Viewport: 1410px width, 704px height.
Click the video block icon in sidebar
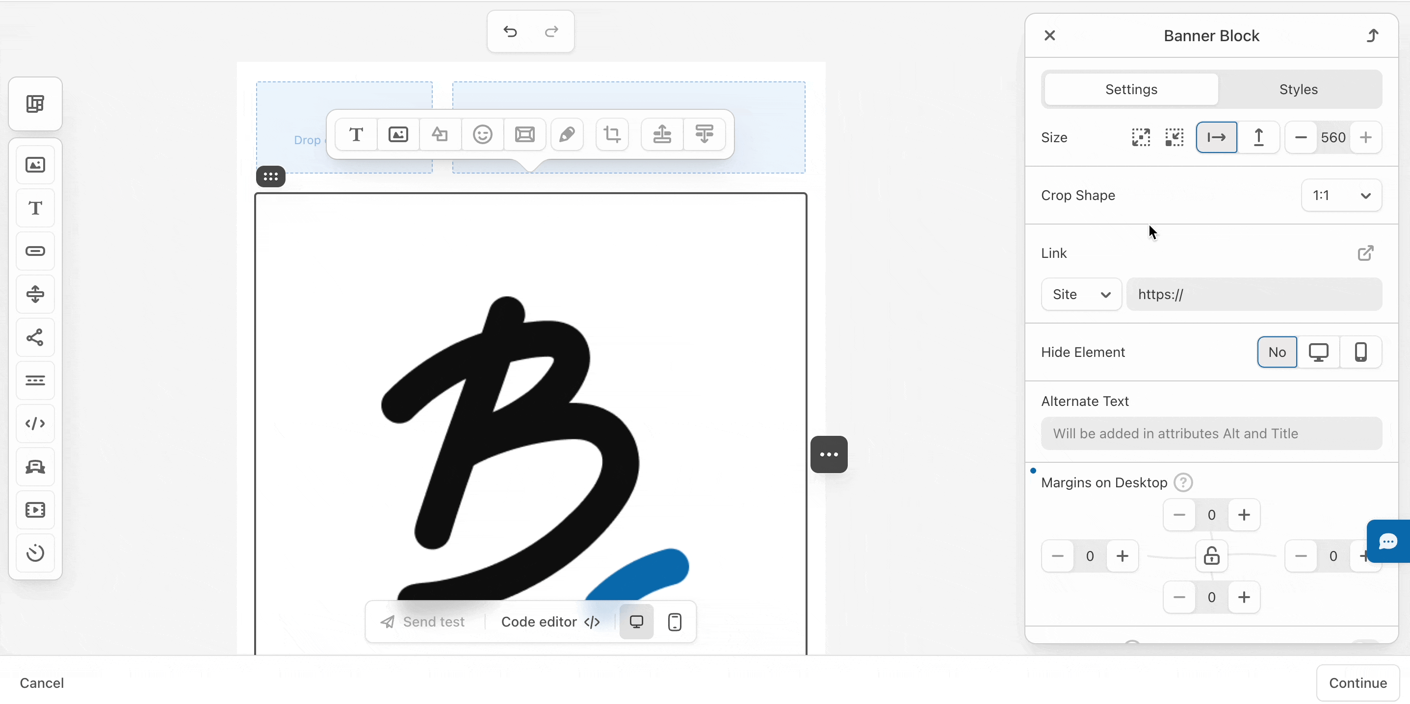coord(35,510)
